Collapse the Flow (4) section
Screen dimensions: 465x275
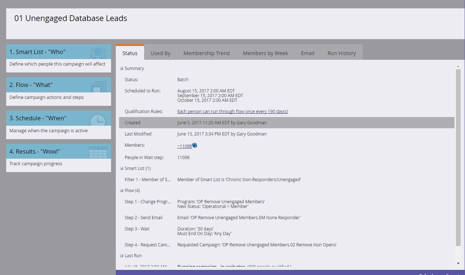click(122, 190)
